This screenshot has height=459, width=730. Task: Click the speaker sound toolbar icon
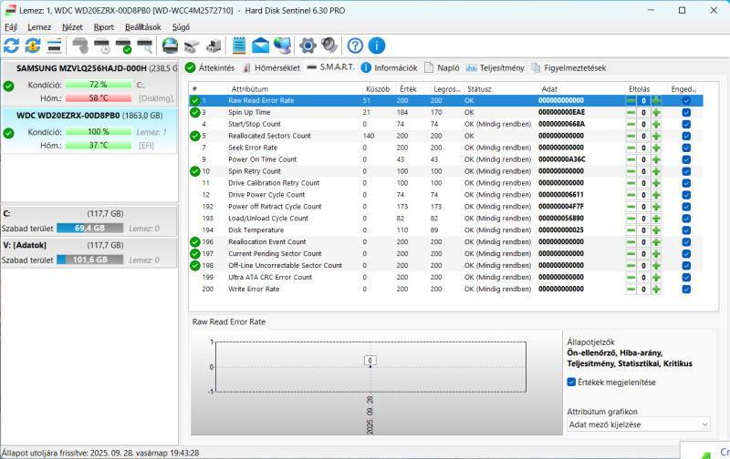click(328, 46)
